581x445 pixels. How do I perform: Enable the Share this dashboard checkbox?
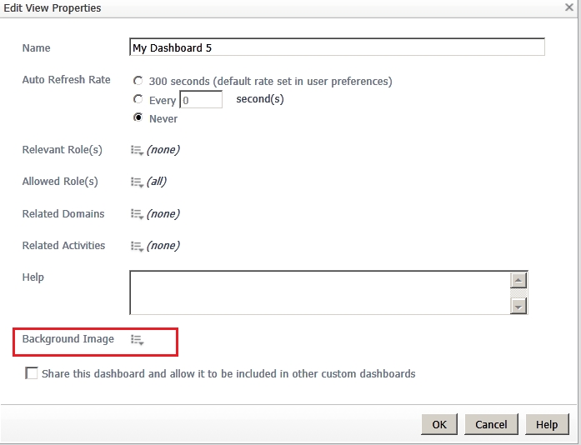32,373
